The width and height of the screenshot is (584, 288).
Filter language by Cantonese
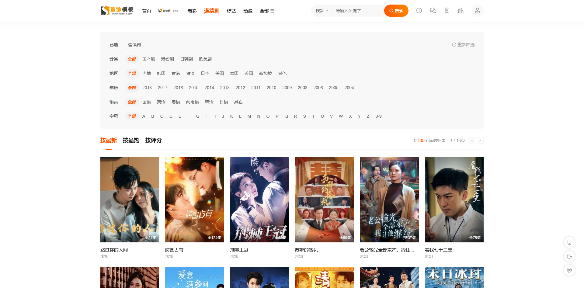pyautogui.click(x=176, y=102)
